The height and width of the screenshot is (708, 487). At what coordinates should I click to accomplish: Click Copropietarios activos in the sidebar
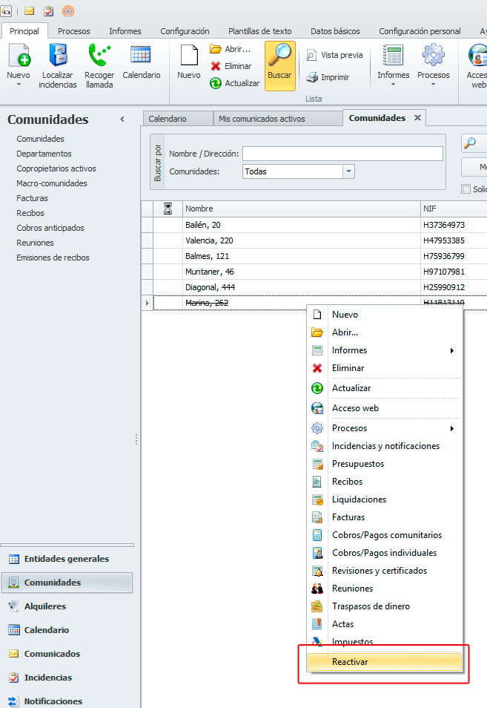point(56,168)
